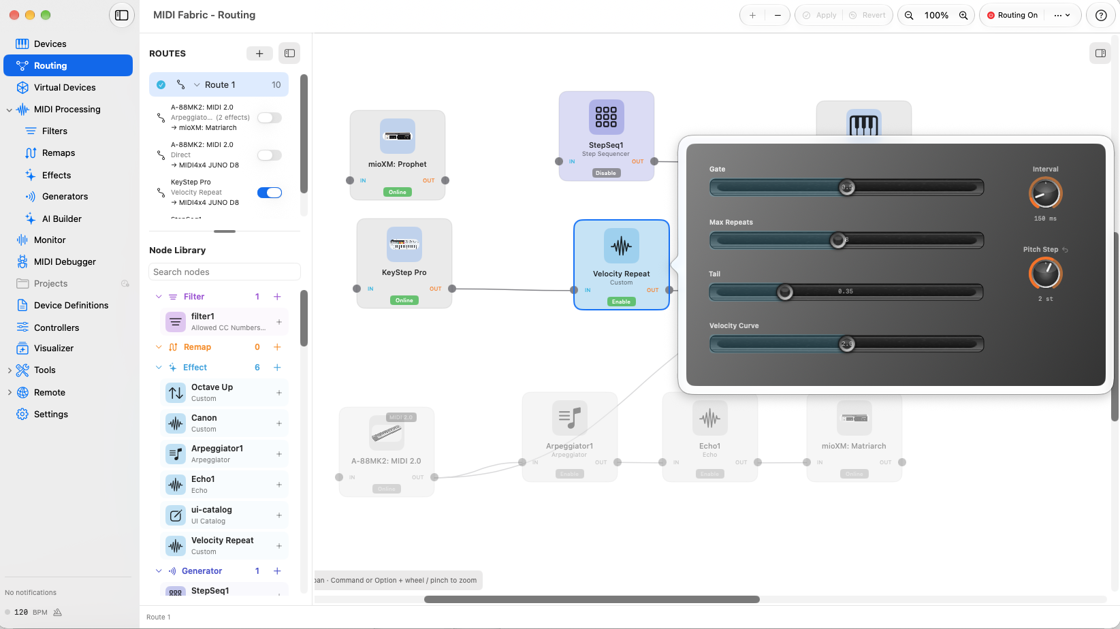This screenshot has height=629, width=1120.
Task: Select Filters under MIDI Processing
Action: tap(54, 131)
